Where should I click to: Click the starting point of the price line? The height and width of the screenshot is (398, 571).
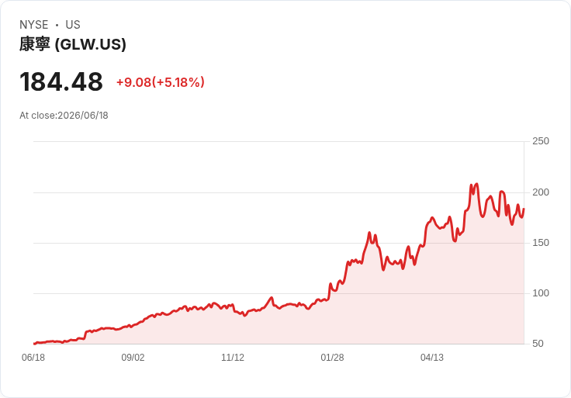pyautogui.click(x=34, y=344)
